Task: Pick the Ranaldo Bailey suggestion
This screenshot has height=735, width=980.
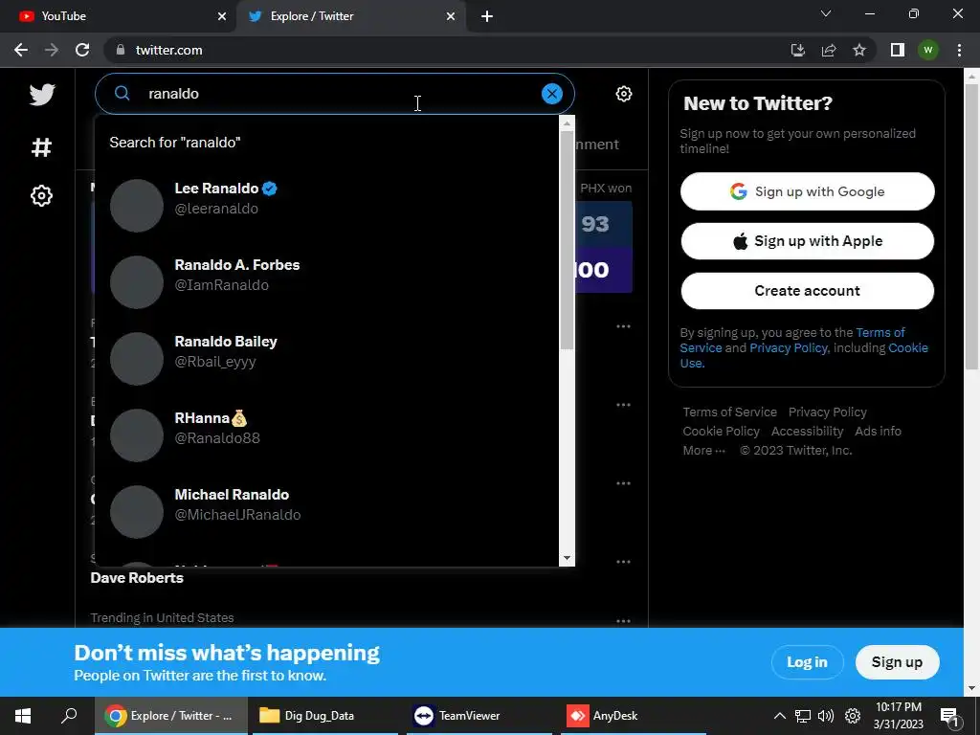Action: pos(327,358)
